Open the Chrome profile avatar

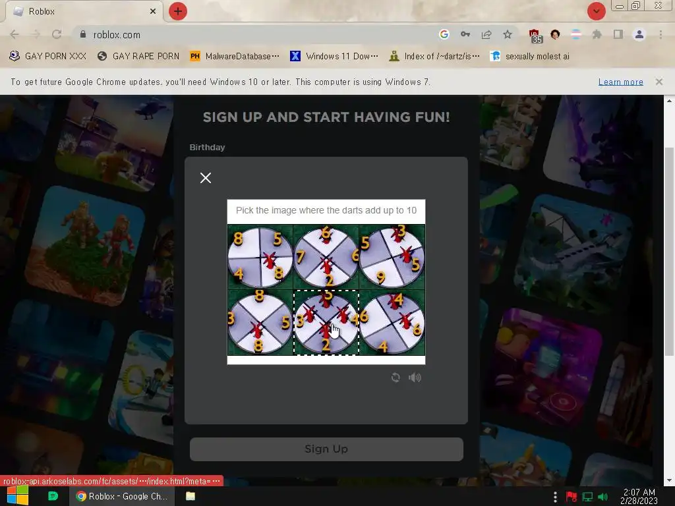639,34
